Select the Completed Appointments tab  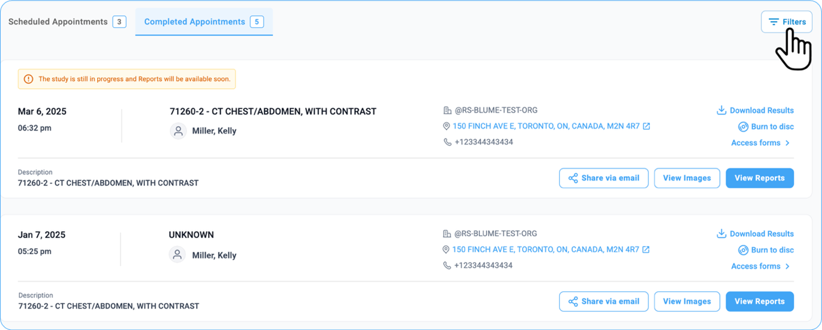203,22
